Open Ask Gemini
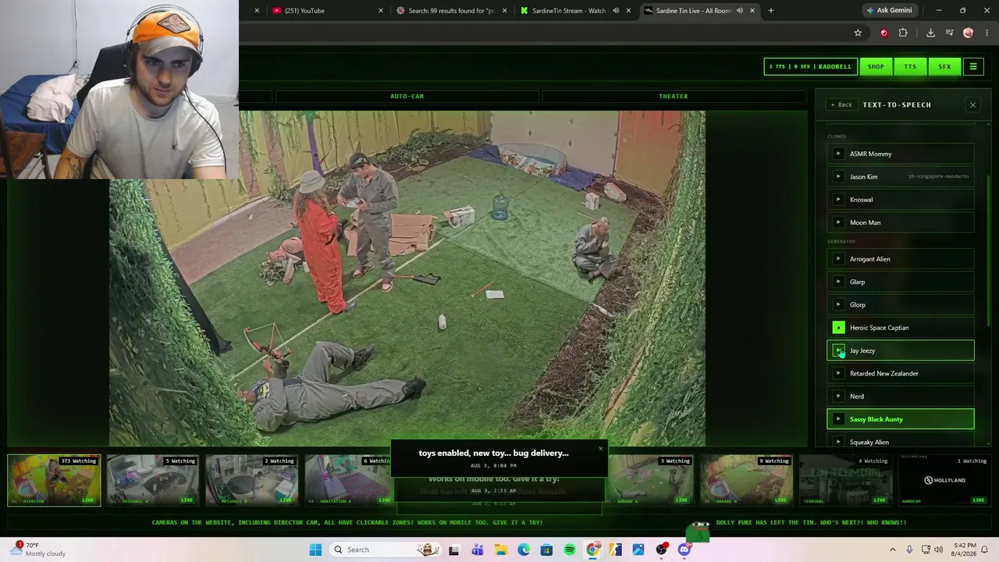 [x=888, y=10]
